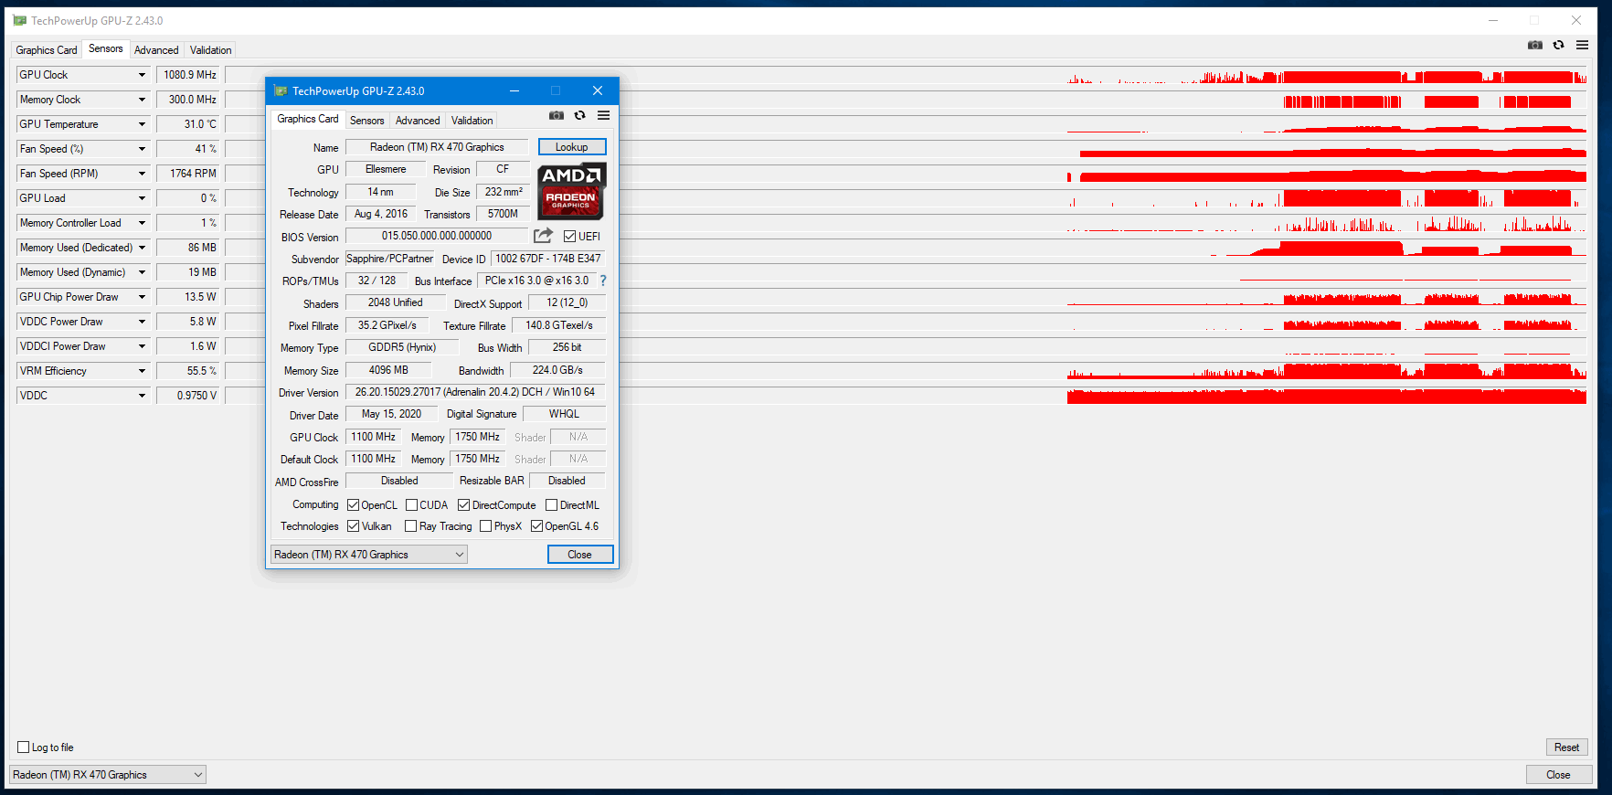
Task: Open Advanced tab in background window
Action: point(156,50)
